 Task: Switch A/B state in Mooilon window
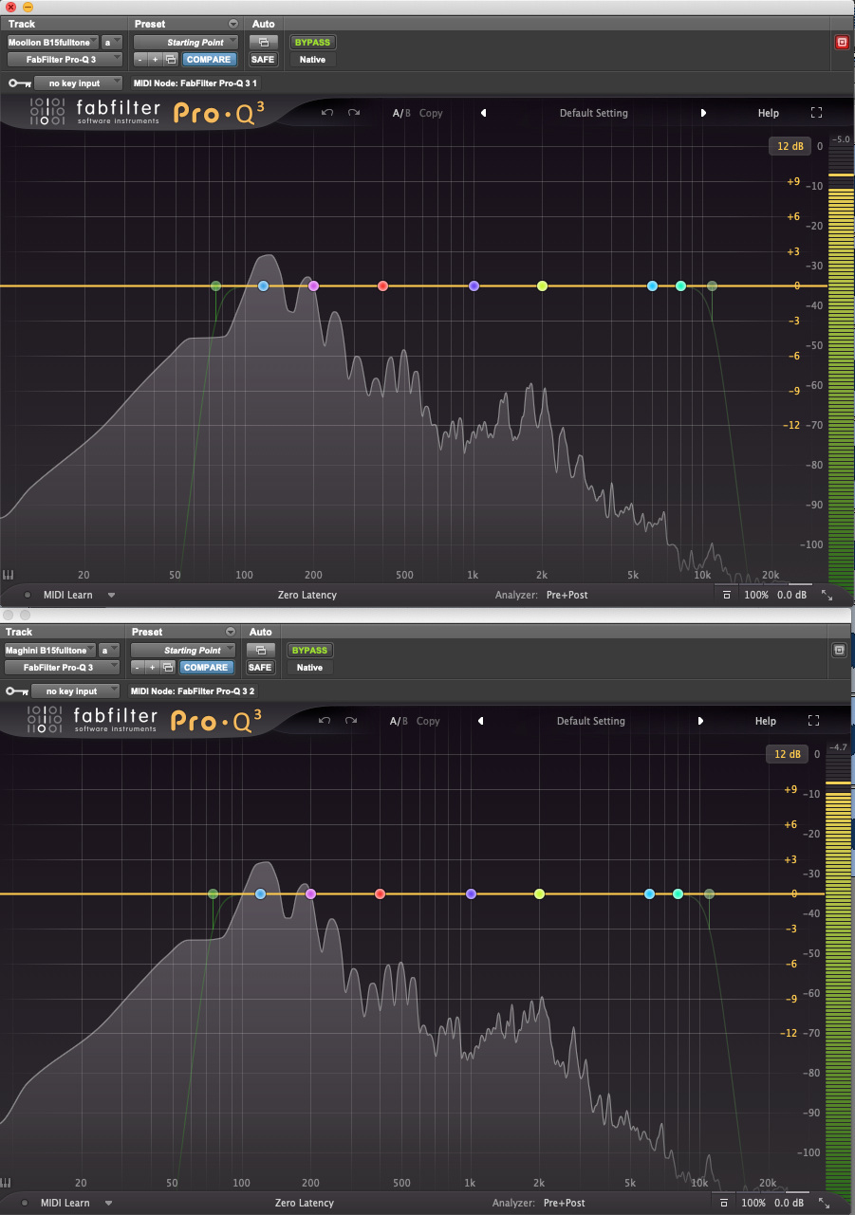[402, 113]
